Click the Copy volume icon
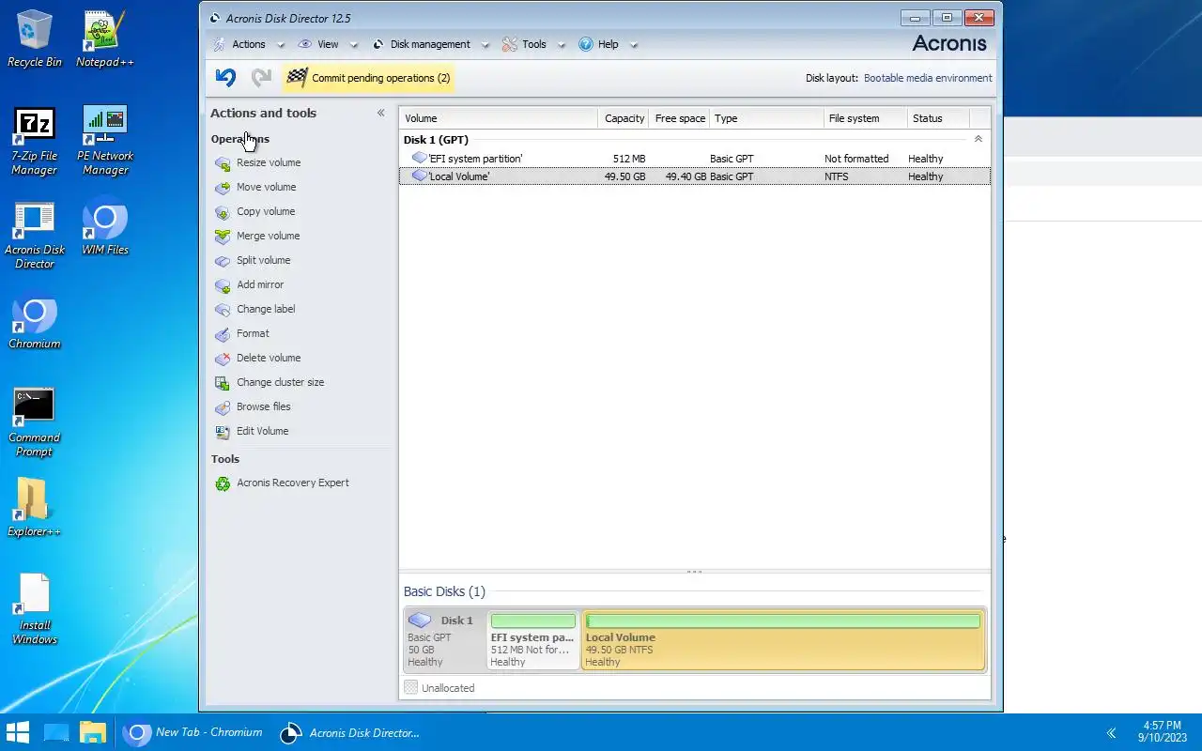1202x751 pixels. tap(223, 212)
